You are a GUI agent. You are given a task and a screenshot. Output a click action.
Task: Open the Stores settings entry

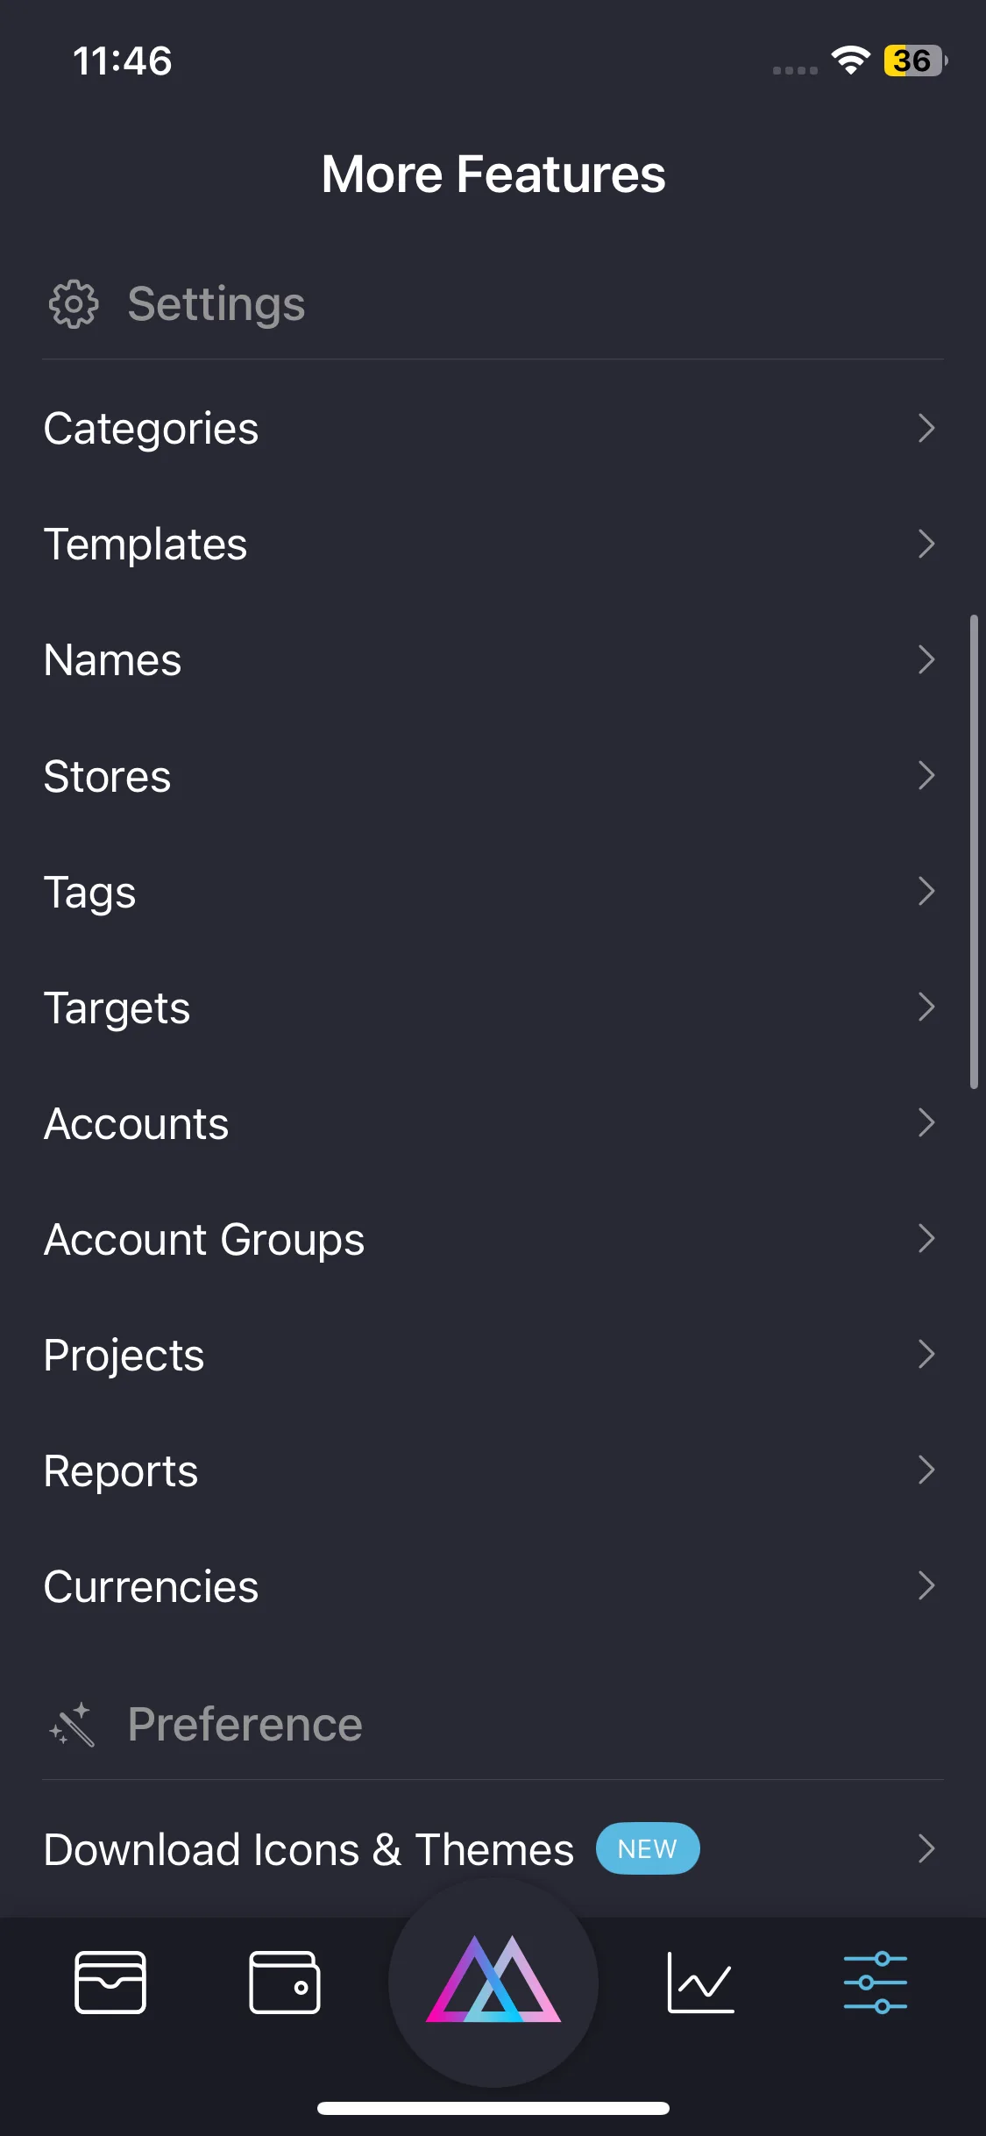coord(108,776)
